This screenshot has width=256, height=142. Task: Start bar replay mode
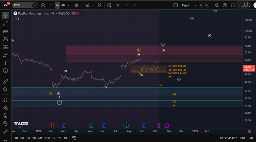(x=117, y=5)
